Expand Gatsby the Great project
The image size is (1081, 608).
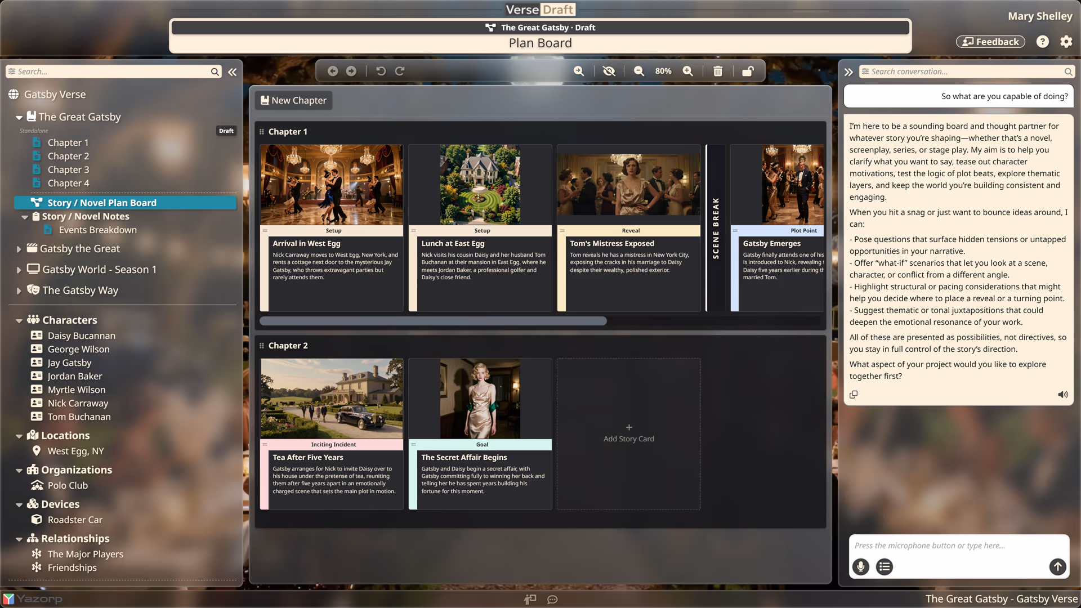tap(19, 249)
